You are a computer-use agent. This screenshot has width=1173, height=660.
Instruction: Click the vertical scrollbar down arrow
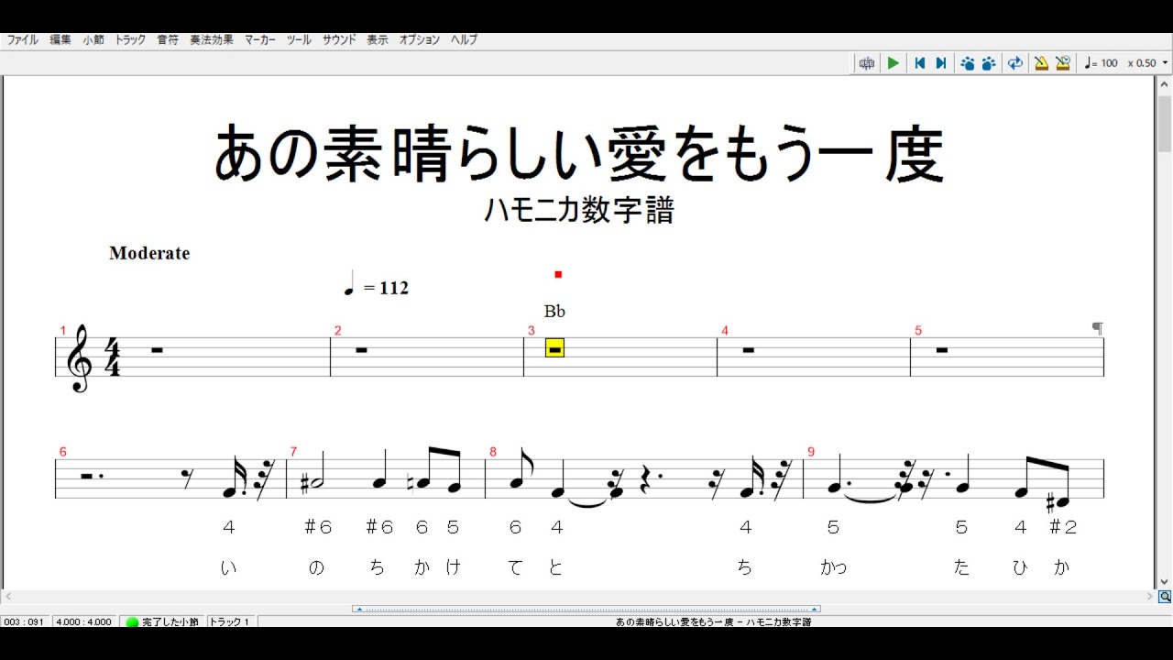(1164, 582)
